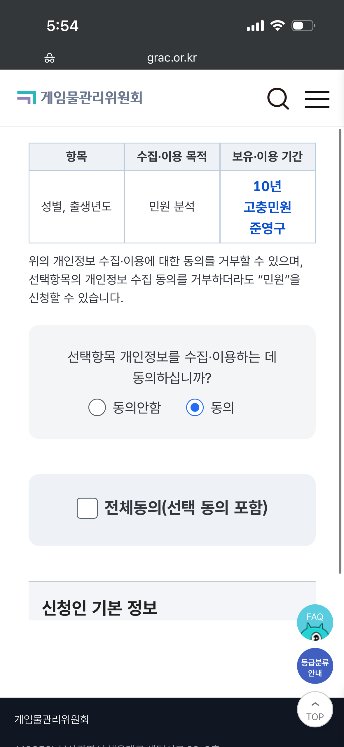Tap the 전체동의(선택 동의 포함) label text
Screen dimensions: 344x747
[186, 508]
